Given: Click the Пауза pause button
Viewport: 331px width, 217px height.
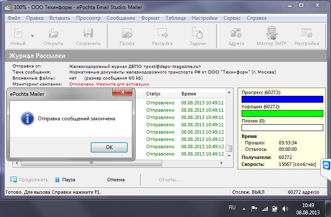Looking at the screenshot, I should pos(65,180).
